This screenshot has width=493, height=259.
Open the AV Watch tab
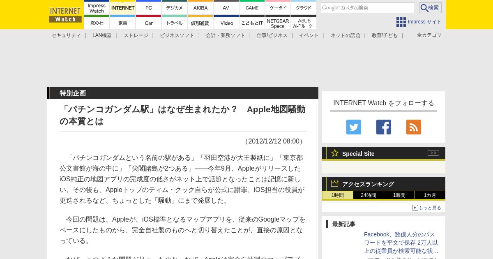[x=226, y=7]
